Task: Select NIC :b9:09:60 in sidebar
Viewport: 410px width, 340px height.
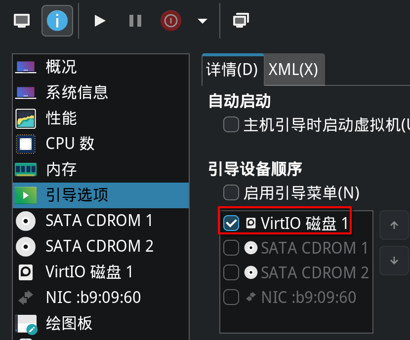Action: click(93, 298)
